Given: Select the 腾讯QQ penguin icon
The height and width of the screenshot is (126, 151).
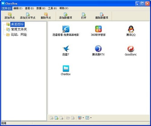Looking at the screenshot, I should [x=131, y=29].
